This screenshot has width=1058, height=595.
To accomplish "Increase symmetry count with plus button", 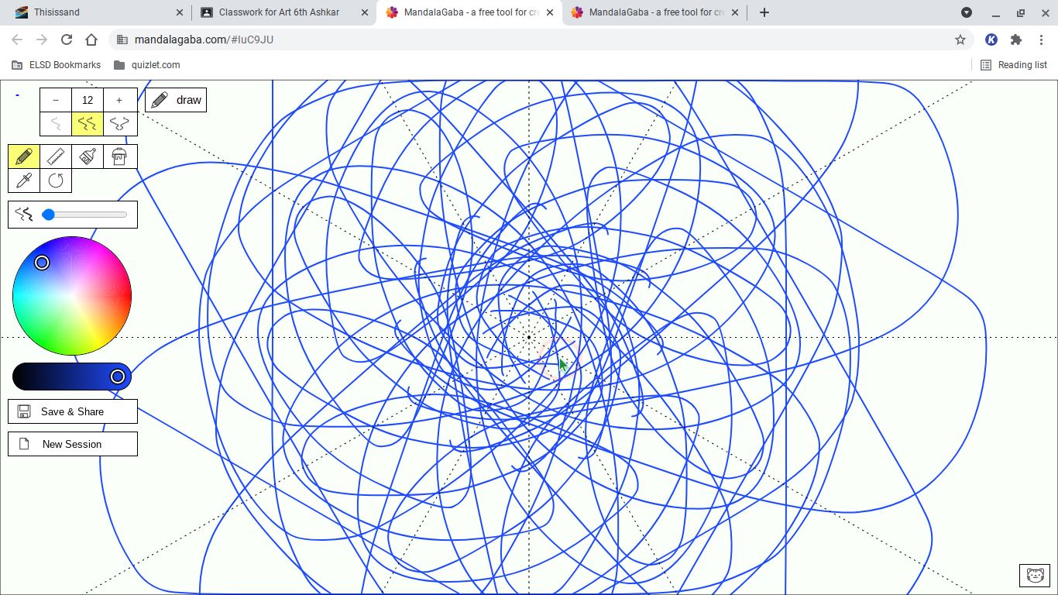I will (x=119, y=100).
